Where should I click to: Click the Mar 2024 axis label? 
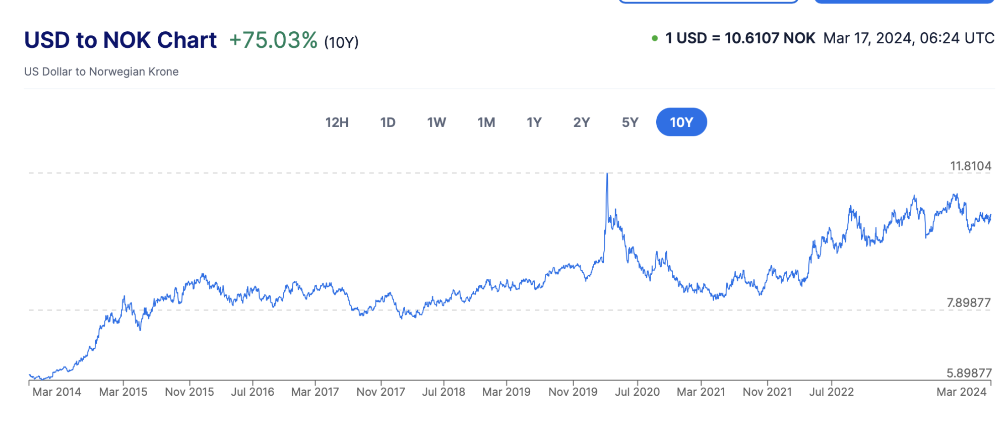961,392
